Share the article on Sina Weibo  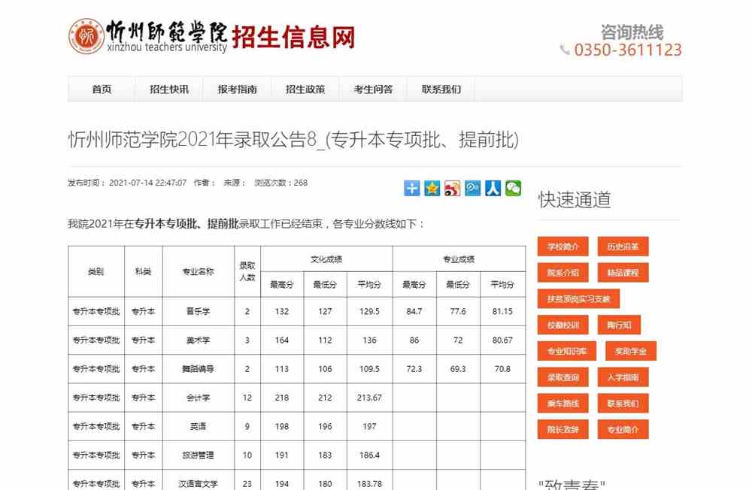[x=452, y=188]
